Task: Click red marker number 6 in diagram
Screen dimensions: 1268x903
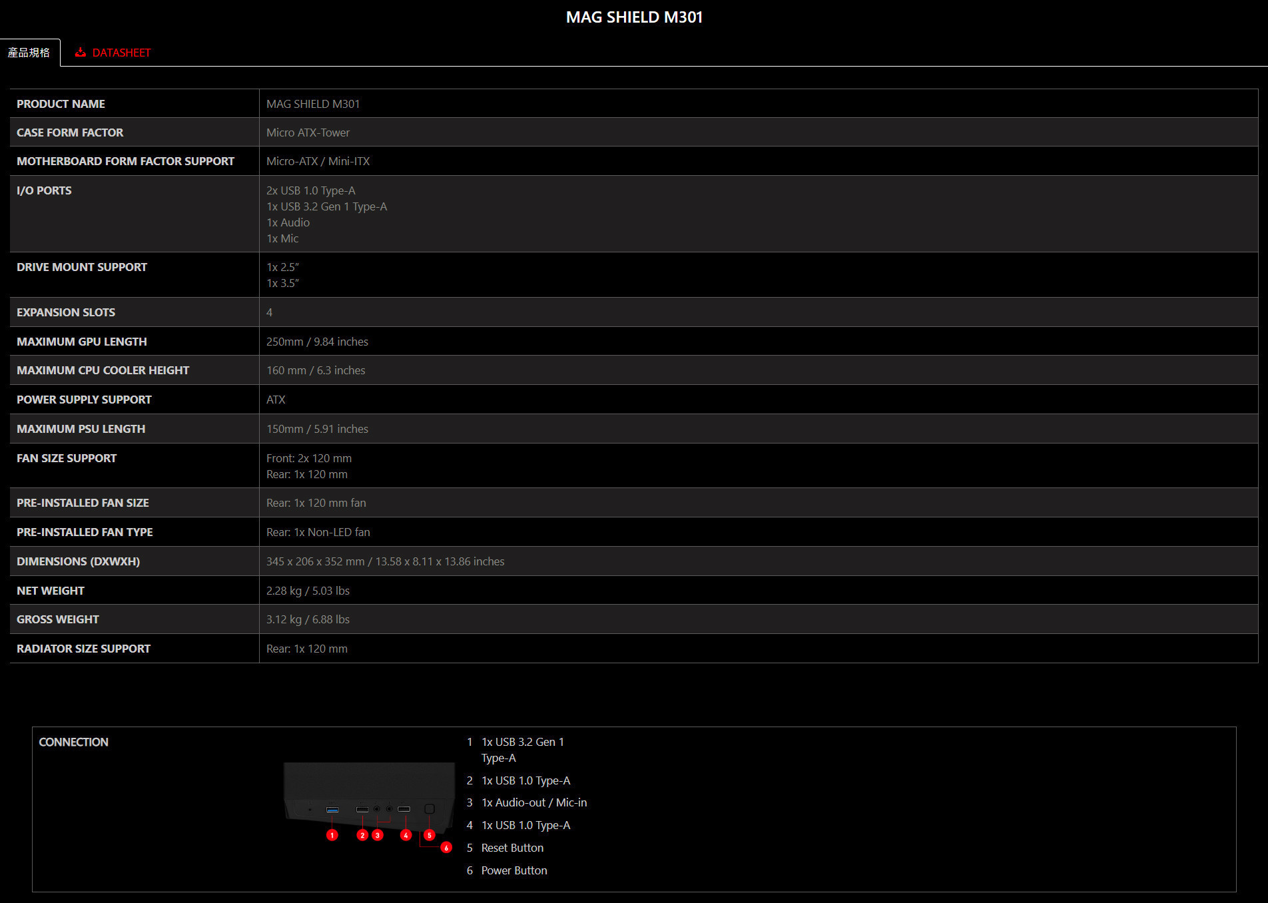Action: coord(446,848)
